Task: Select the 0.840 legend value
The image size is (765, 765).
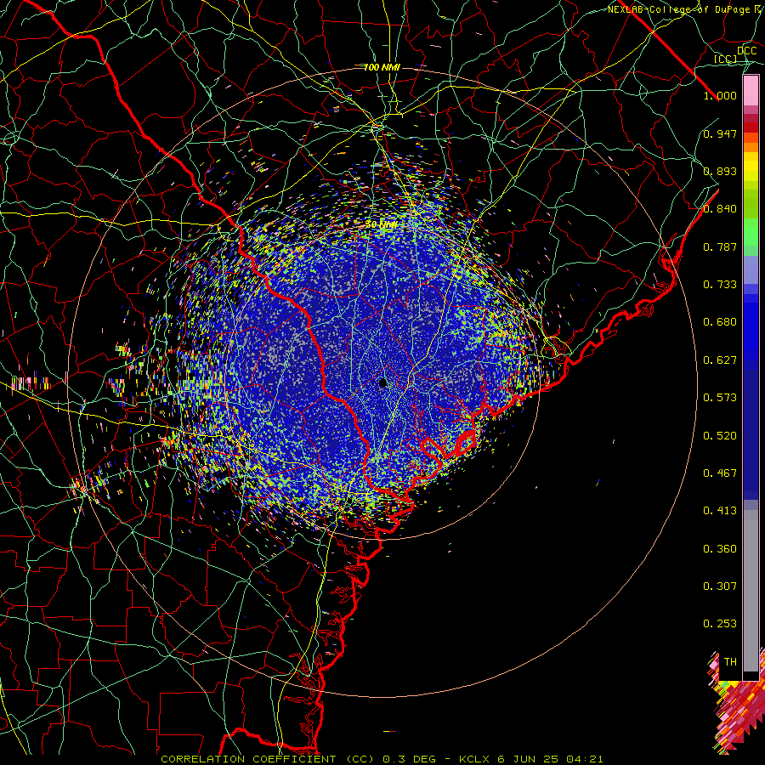Action: click(x=720, y=209)
